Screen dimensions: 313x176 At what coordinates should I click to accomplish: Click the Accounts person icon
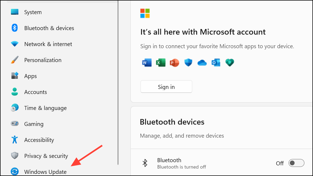(15, 92)
